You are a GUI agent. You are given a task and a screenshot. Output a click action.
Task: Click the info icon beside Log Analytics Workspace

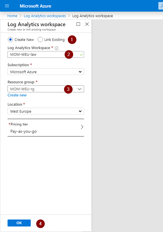[57, 48]
